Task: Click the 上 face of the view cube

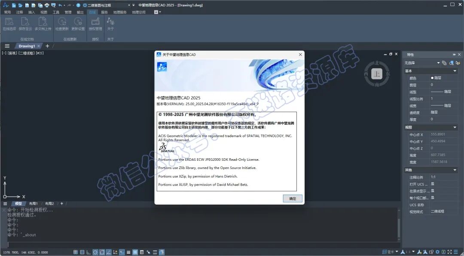Action: [377, 74]
